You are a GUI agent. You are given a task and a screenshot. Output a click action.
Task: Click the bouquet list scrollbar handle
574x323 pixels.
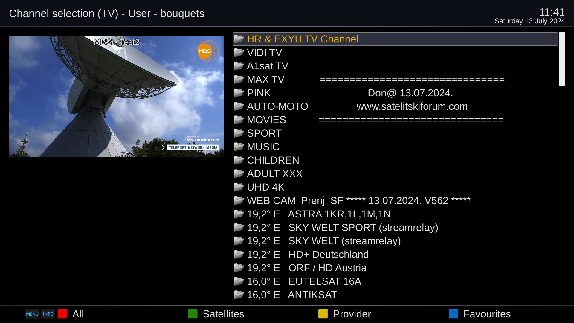pos(562,60)
